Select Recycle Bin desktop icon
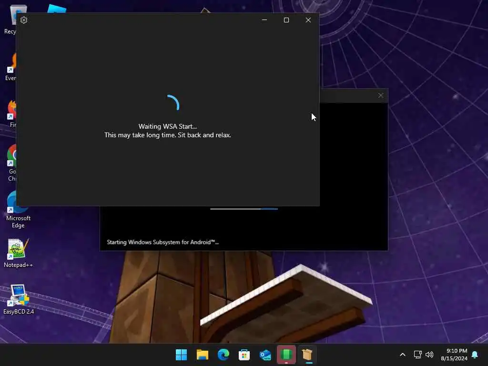The height and width of the screenshot is (366, 488). tap(10, 19)
